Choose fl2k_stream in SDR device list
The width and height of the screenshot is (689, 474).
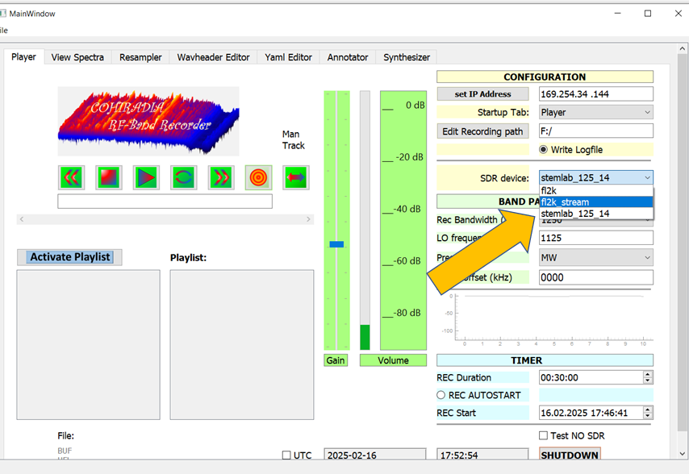coord(595,202)
